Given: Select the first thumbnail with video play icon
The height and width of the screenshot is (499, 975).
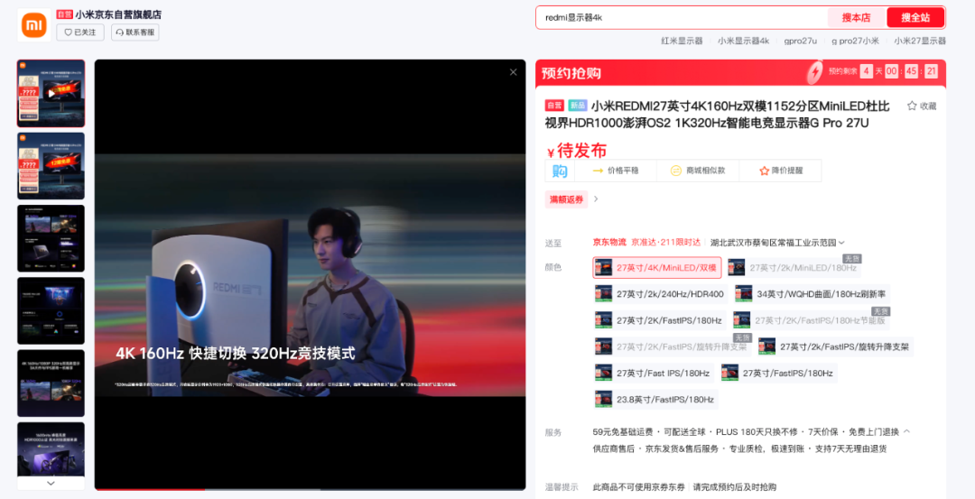Looking at the screenshot, I should (x=51, y=93).
